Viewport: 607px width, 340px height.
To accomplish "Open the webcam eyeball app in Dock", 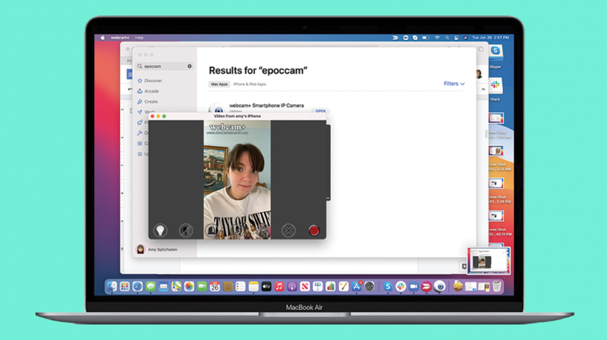I will coord(440,286).
